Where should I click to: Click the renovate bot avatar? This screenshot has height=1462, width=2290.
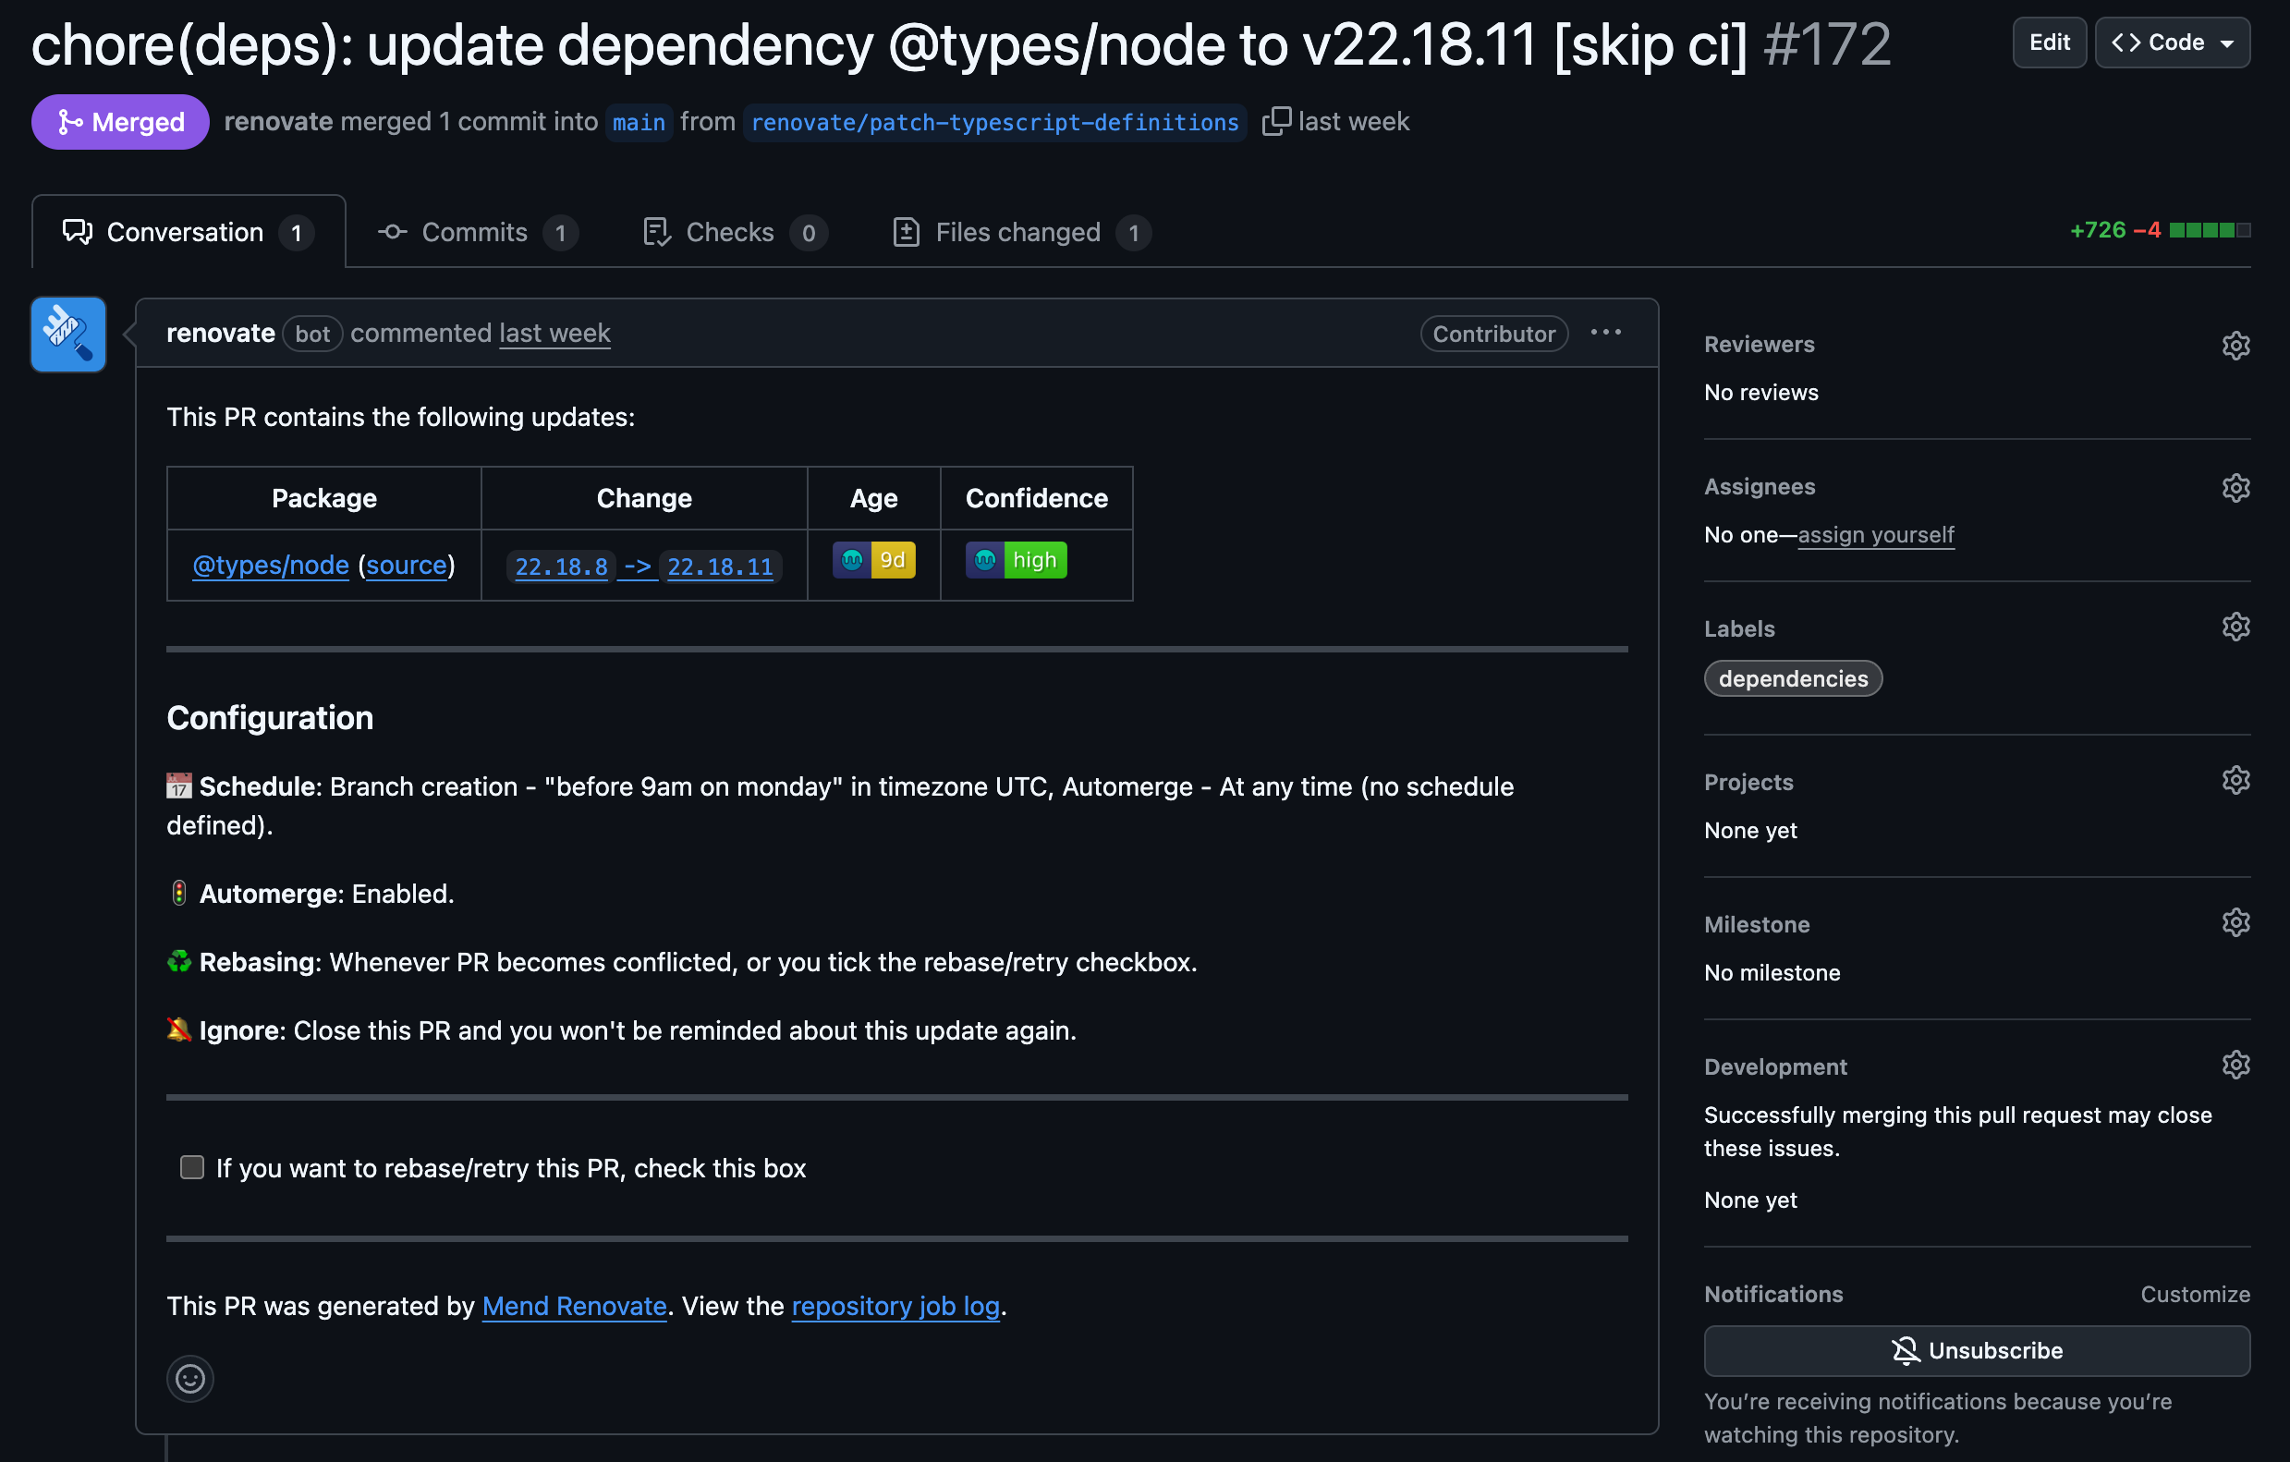coord(68,334)
